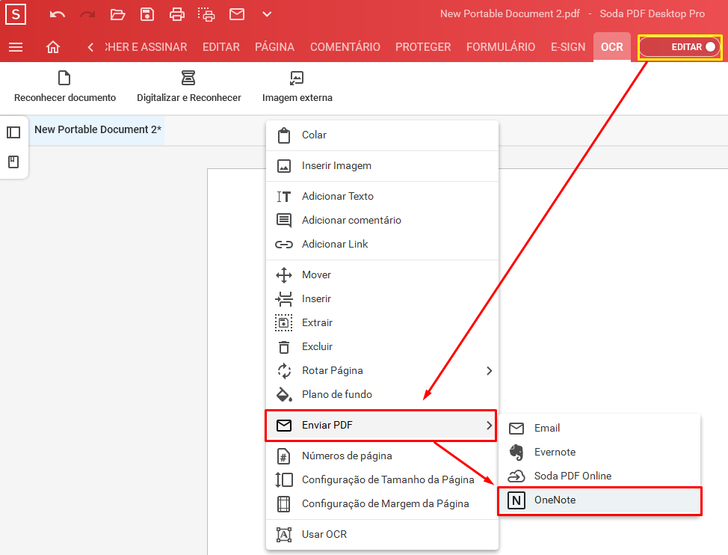Image resolution: width=728 pixels, height=555 pixels.
Task: Open the partially visible ASSINAR tab
Action: click(x=146, y=47)
